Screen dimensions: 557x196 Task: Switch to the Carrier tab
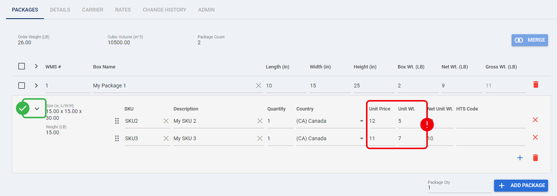93,10
